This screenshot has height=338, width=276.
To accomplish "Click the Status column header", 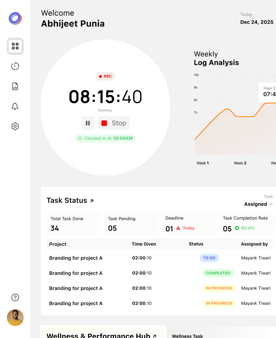I will (196, 244).
